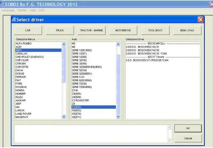This screenshot has height=148, width=213.
Task: Confirm selection with the OK button
Action: (188, 128)
